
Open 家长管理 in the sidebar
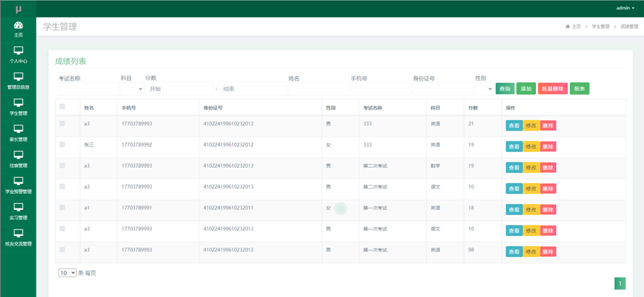click(x=18, y=134)
